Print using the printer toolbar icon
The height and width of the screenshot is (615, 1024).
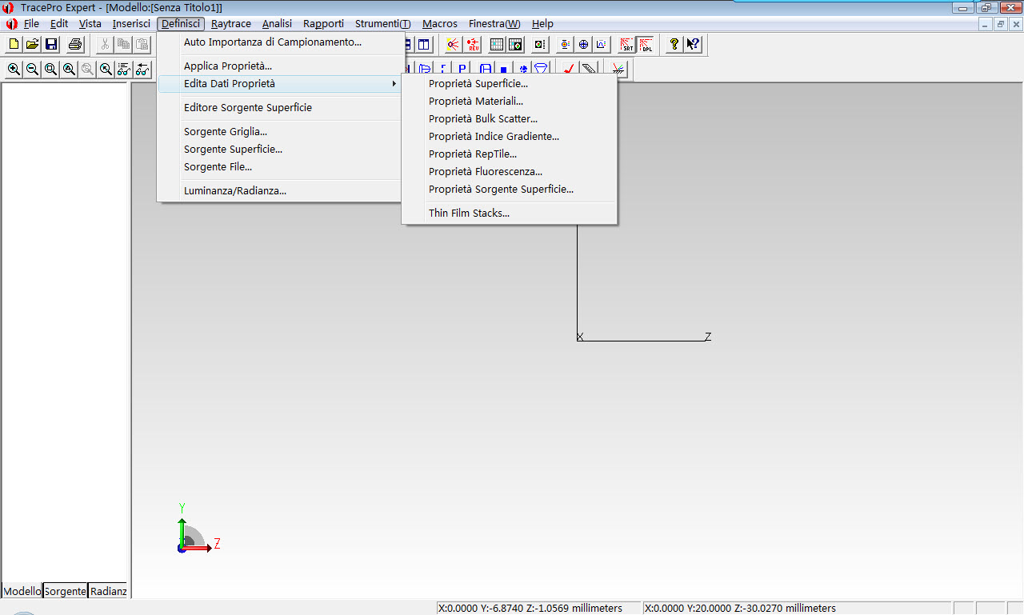click(x=75, y=44)
